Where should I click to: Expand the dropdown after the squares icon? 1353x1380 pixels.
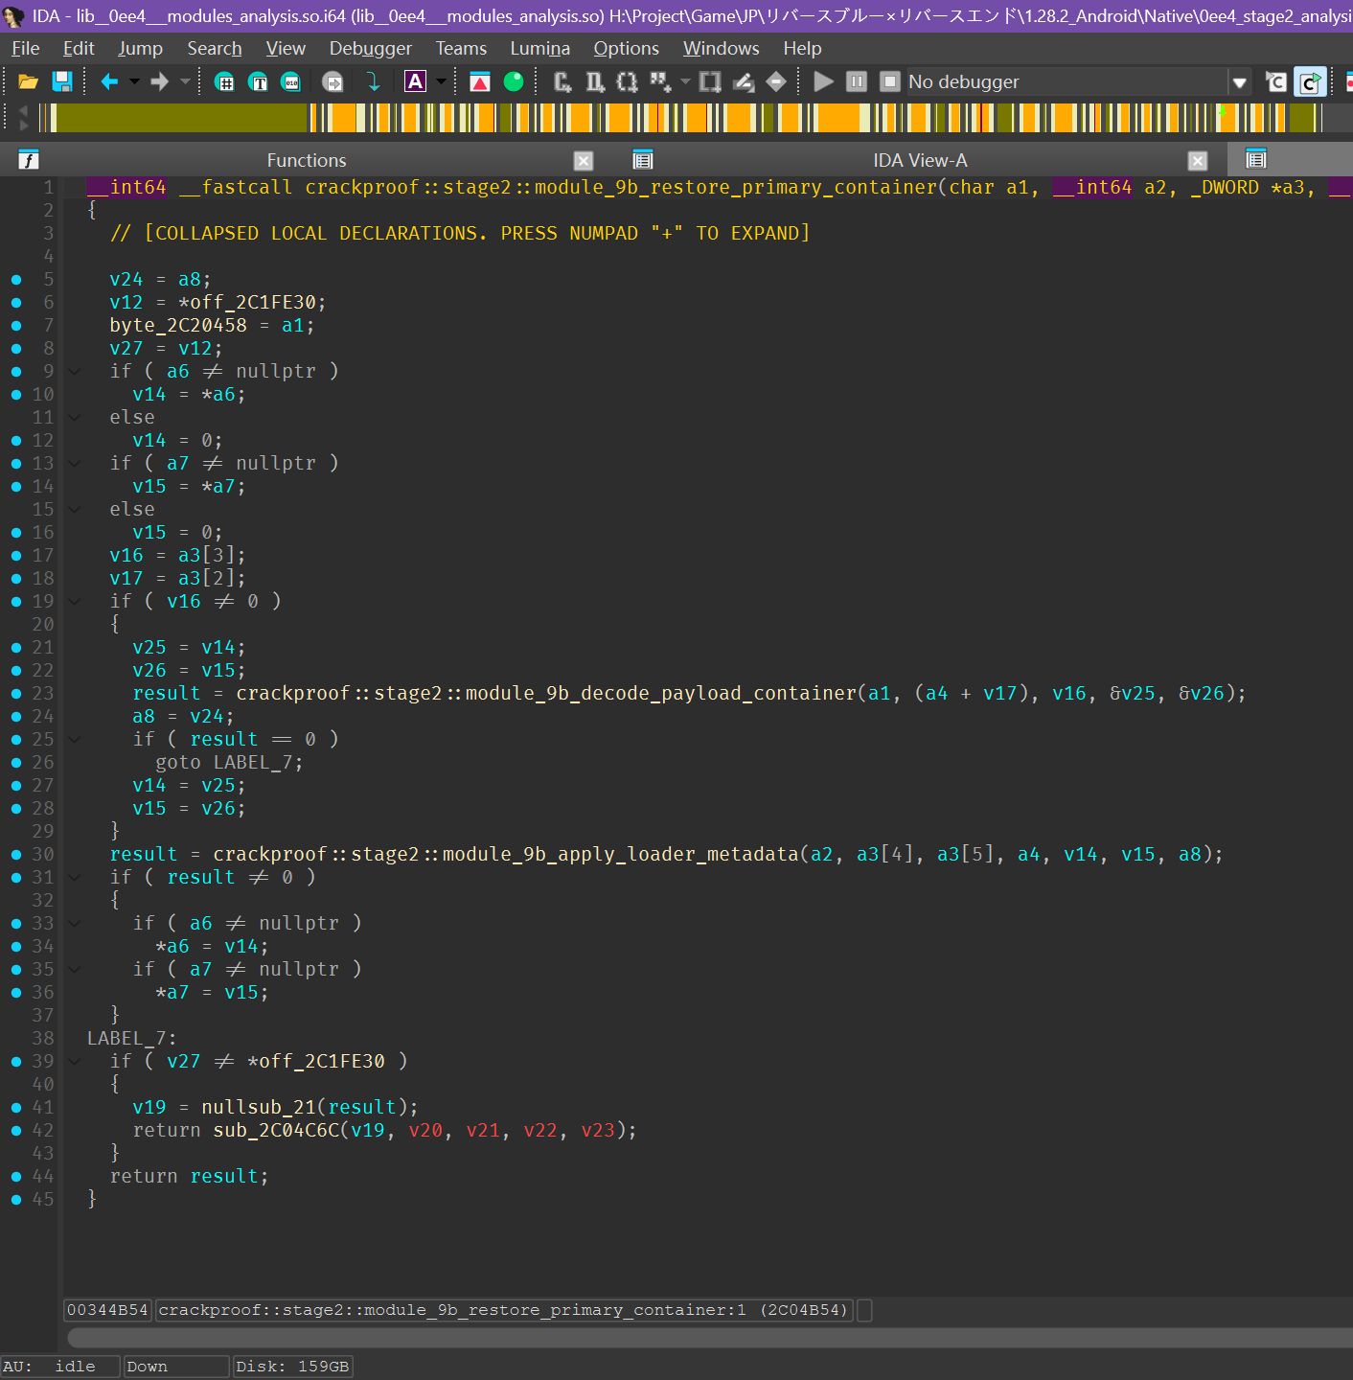(685, 82)
